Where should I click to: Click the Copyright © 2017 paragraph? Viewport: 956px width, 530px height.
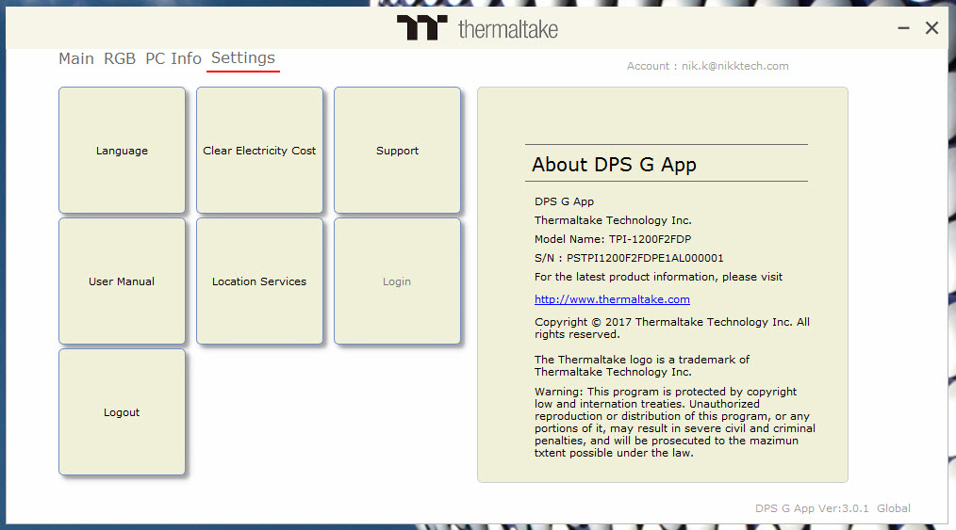672,328
